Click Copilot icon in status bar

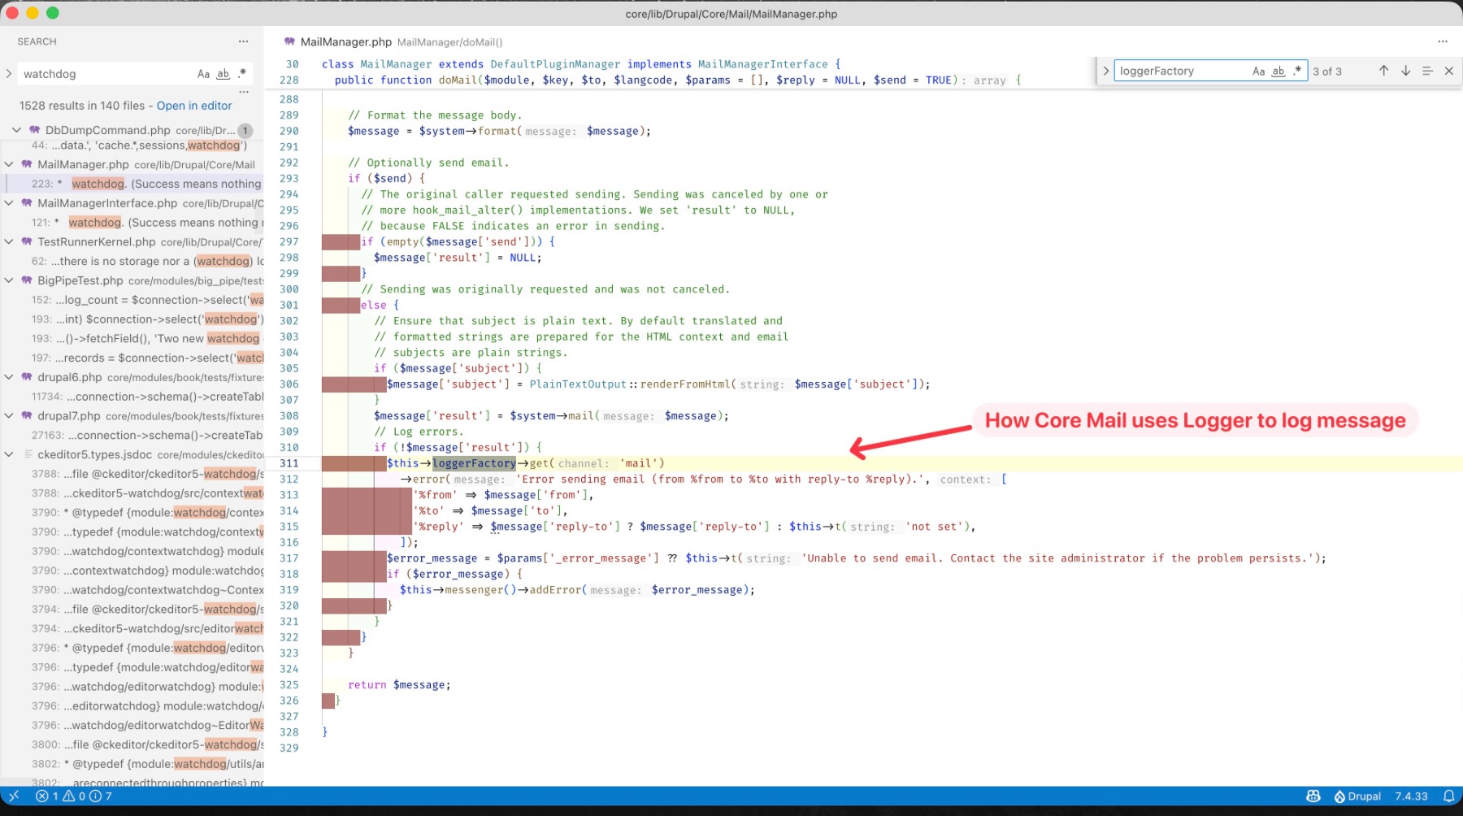tap(1313, 796)
